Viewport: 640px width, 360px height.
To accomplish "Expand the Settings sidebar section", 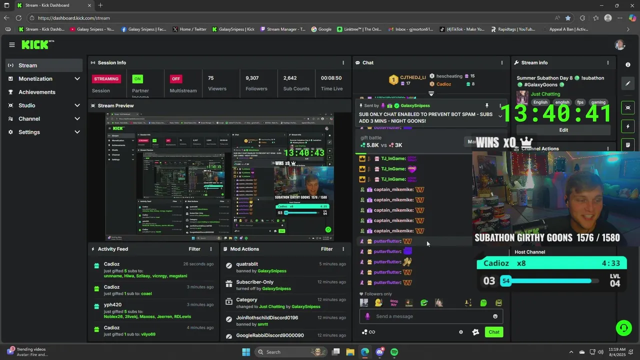I will [77, 132].
